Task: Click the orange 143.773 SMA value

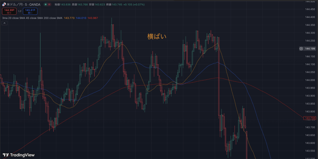Action: pyautogui.click(x=69, y=18)
